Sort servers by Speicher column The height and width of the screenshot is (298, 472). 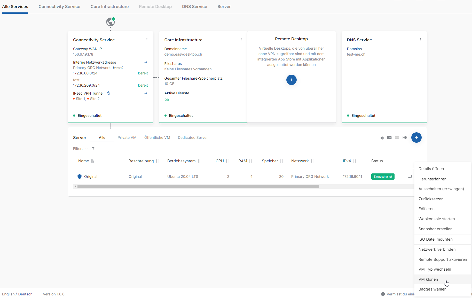tap(281, 161)
